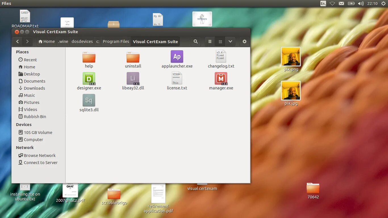Open the system gear session menu
Image resolution: width=388 pixels, height=218 pixels.
383,3
